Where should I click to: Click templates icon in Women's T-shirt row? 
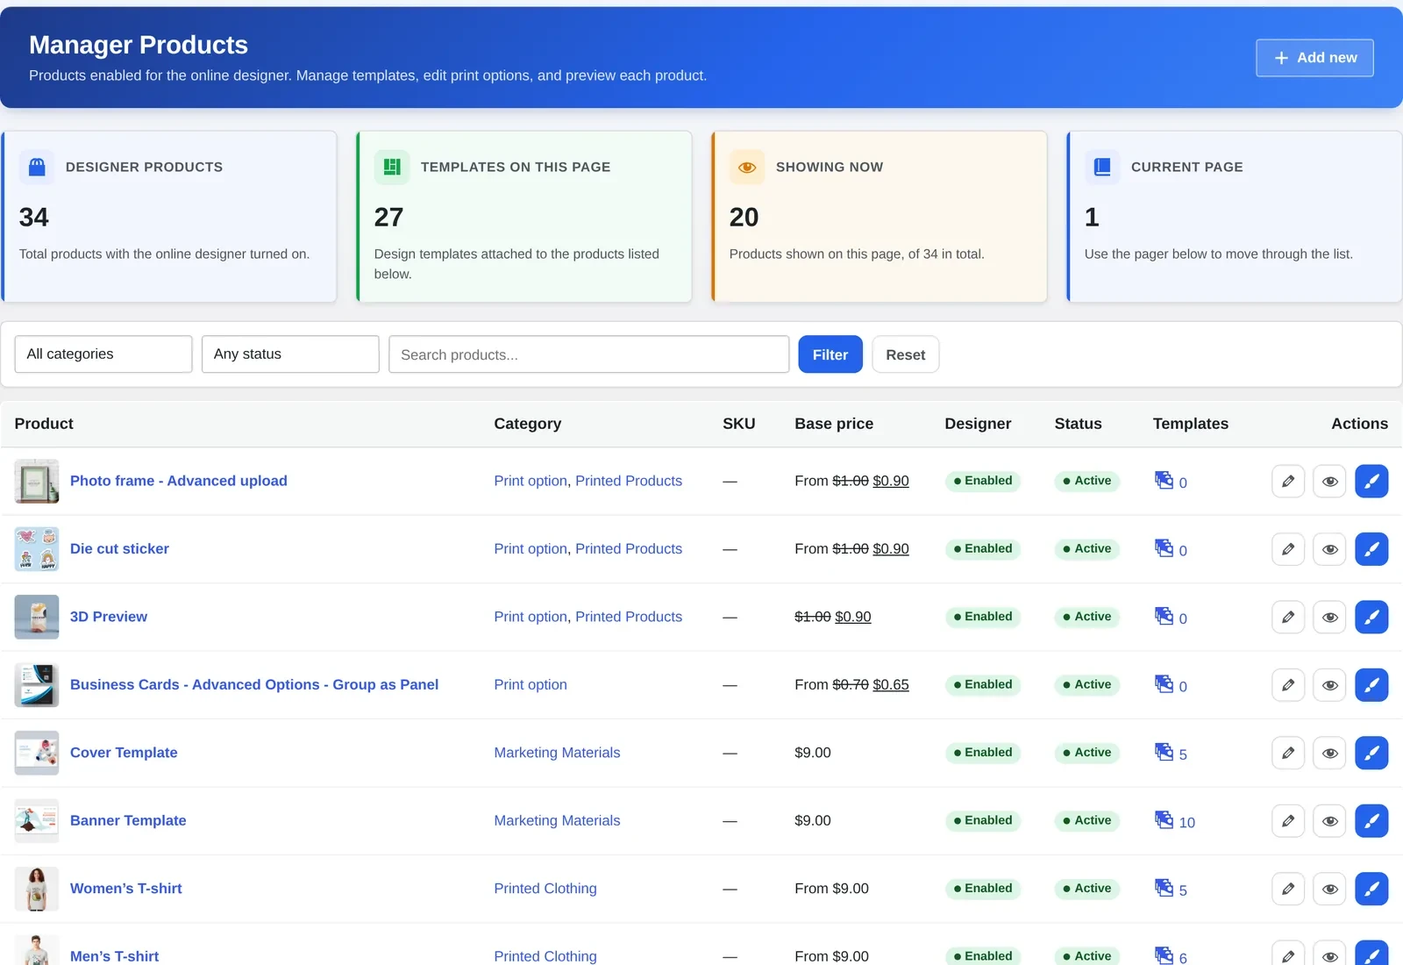(1164, 888)
